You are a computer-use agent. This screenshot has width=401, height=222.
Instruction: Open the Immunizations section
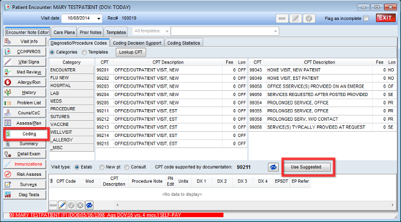[x=25, y=164]
